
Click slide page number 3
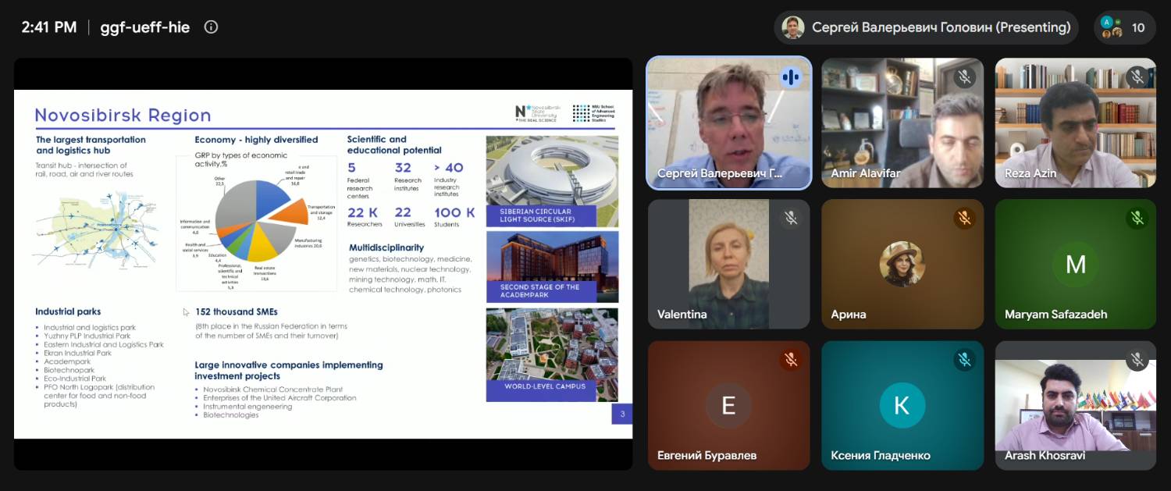click(622, 414)
